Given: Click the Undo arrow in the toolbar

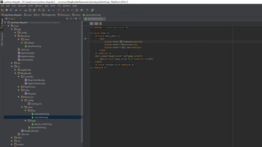Looking at the screenshot, I should click(16, 10).
